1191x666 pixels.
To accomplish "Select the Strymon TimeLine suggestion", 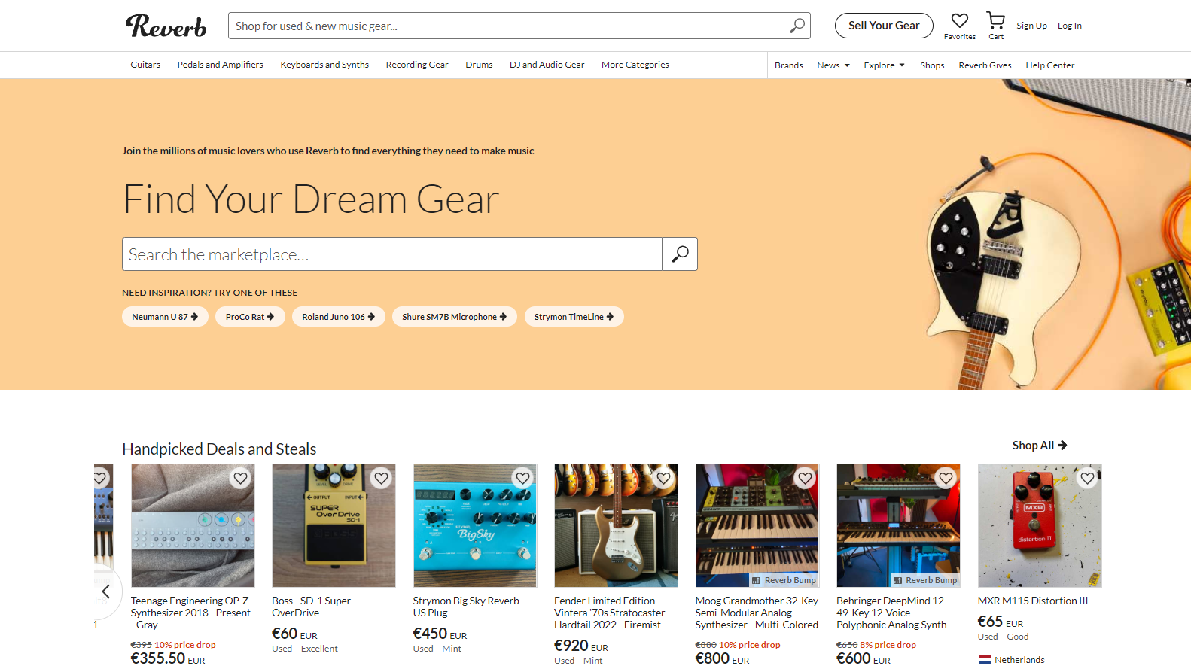I will (574, 317).
